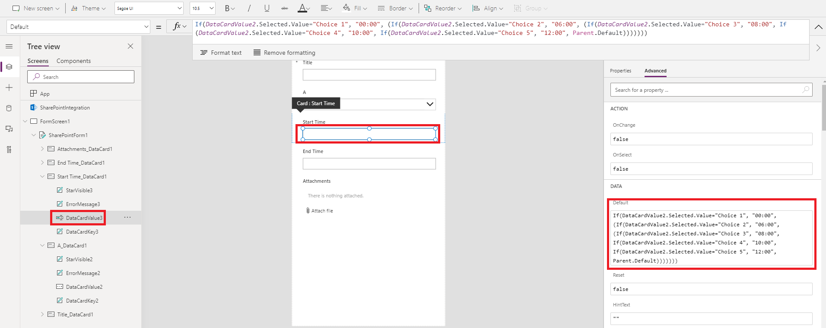Click the Title text input on form
This screenshot has height=328, width=826.
(x=369, y=75)
